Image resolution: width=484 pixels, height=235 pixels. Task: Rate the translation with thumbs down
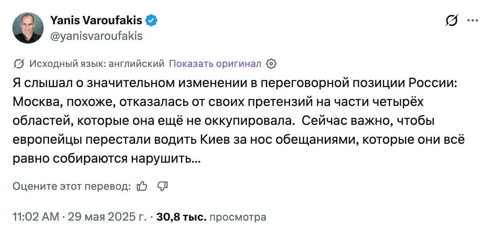click(x=163, y=186)
